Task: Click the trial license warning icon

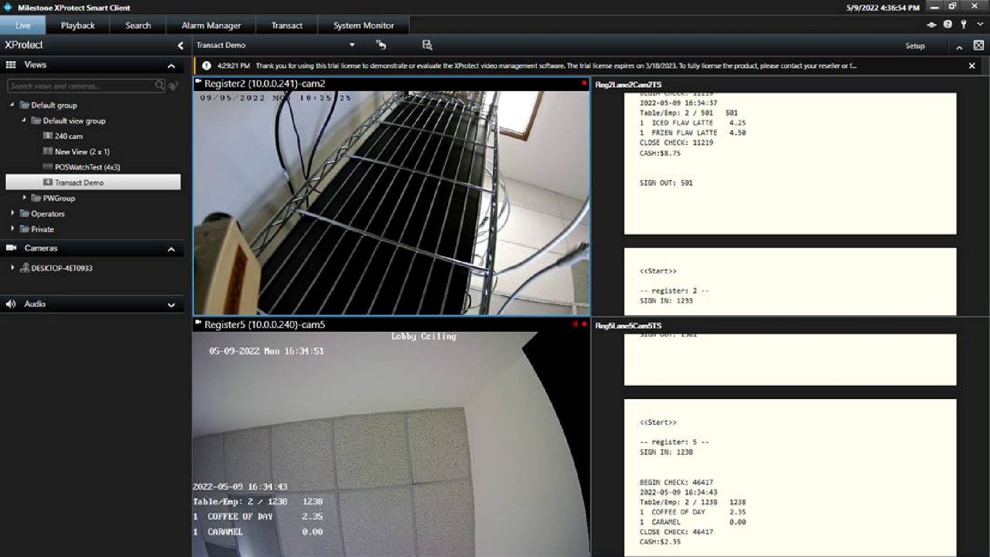Action: (207, 65)
